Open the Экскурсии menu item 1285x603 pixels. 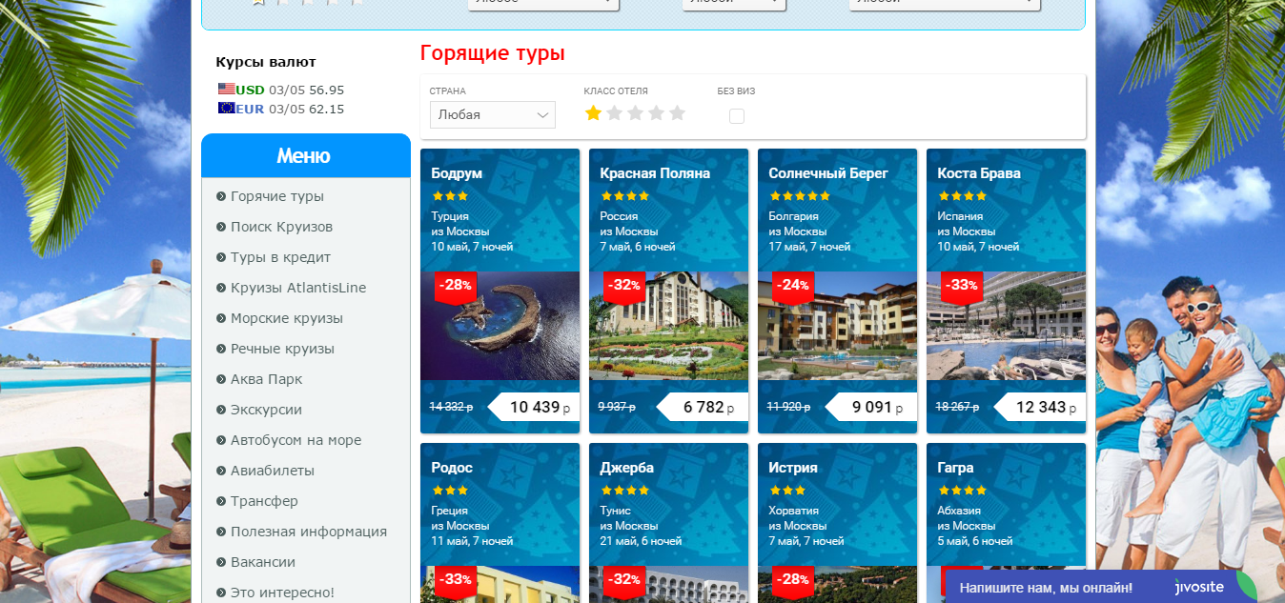(x=266, y=410)
